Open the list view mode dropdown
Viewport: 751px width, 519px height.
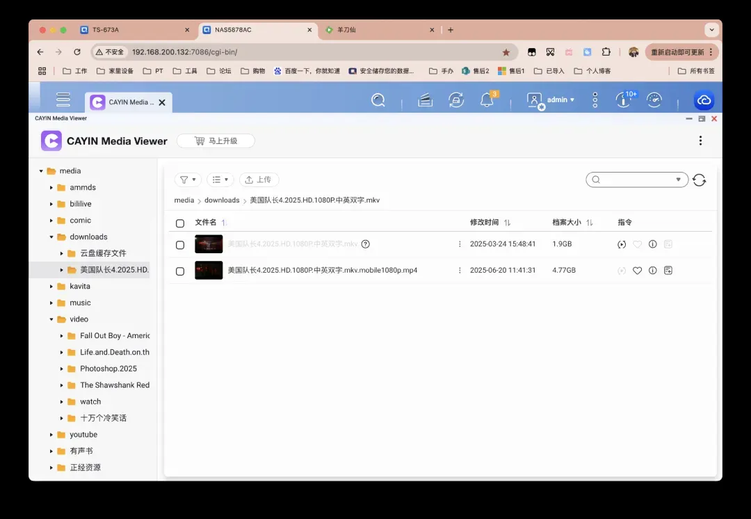tap(220, 179)
